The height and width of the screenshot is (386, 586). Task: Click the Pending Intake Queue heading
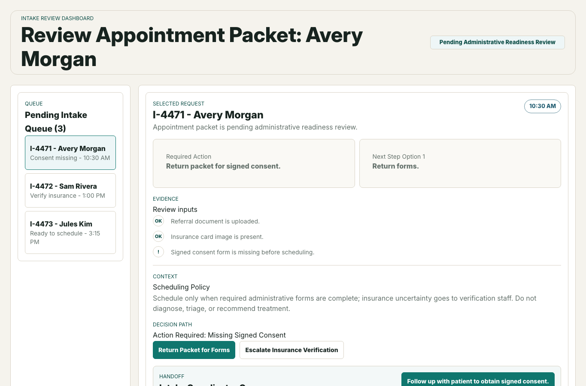(x=56, y=122)
